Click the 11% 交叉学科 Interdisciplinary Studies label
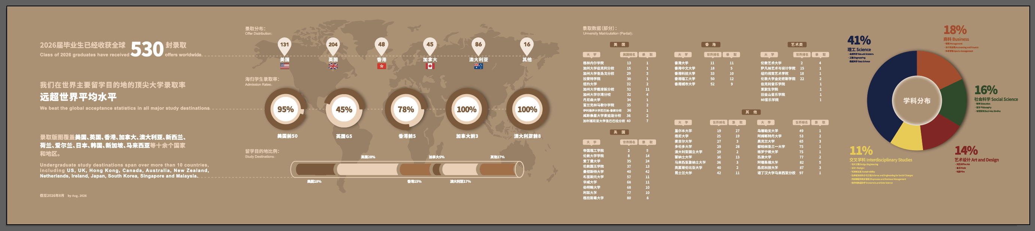1035x231 pixels. [x=881, y=154]
